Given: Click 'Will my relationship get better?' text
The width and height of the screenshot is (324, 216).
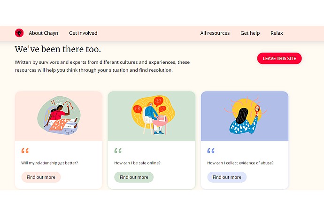Looking at the screenshot, I should [x=50, y=163].
